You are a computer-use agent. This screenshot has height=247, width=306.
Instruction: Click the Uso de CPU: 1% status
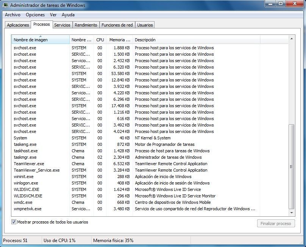click(x=59, y=240)
